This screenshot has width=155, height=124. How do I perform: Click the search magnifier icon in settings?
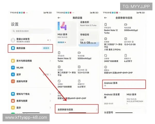[x=14, y=31]
